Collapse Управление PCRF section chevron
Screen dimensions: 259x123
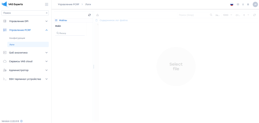pyautogui.click(x=47, y=30)
